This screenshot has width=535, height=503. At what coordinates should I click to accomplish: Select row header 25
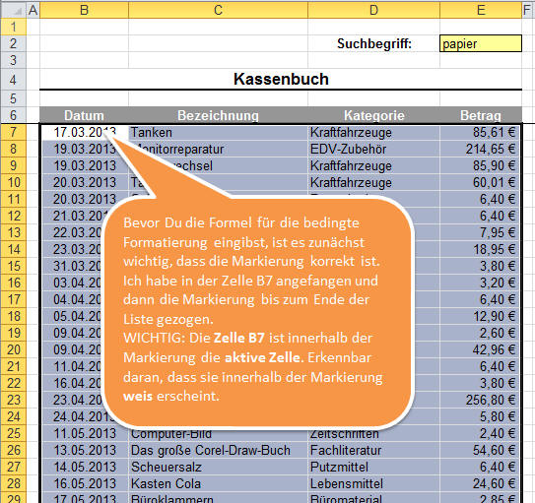point(13,433)
